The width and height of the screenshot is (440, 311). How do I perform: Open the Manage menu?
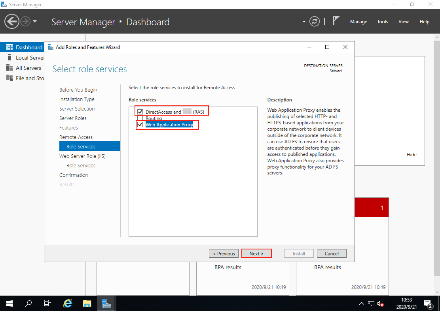[x=358, y=22]
